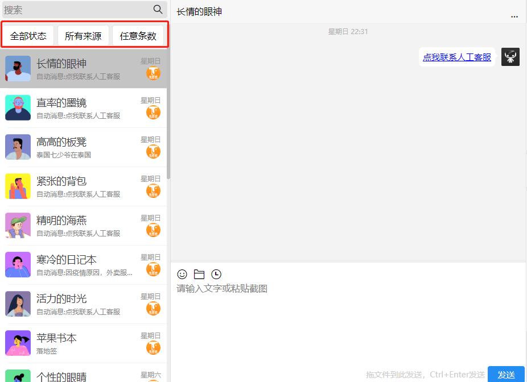Select the 寒冷的日记本 chat entry
This screenshot has width=527, height=382.
pos(80,265)
